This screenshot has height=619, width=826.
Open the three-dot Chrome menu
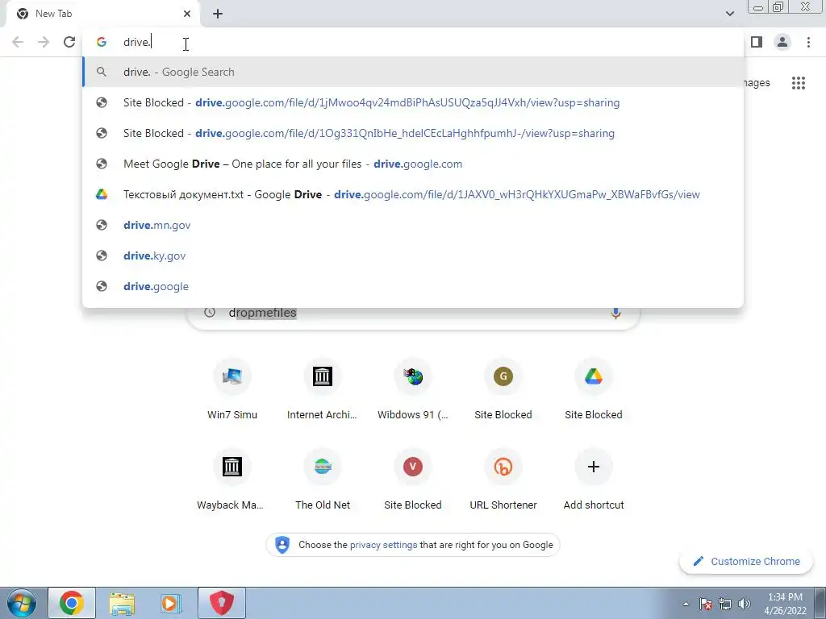808,42
